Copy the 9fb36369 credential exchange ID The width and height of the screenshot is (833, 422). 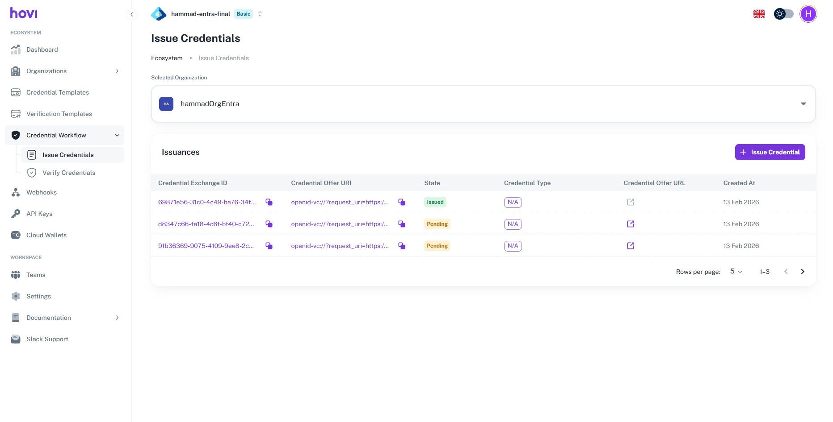(x=269, y=246)
